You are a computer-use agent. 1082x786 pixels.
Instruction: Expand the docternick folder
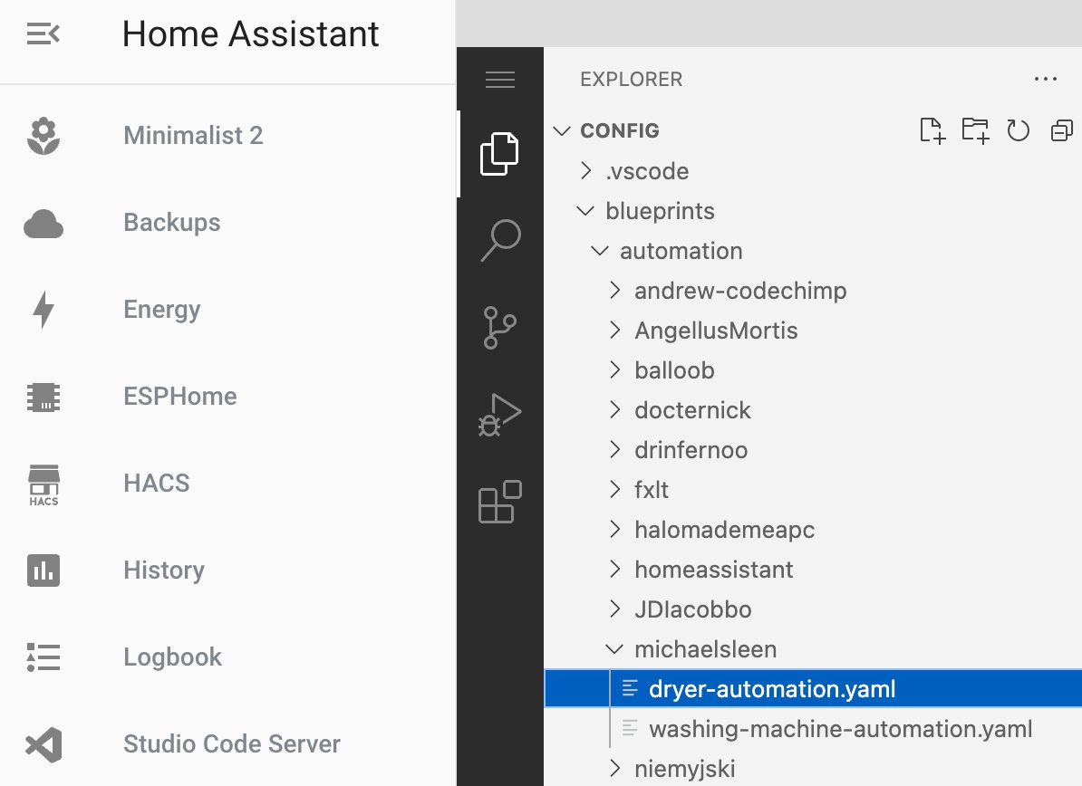615,410
